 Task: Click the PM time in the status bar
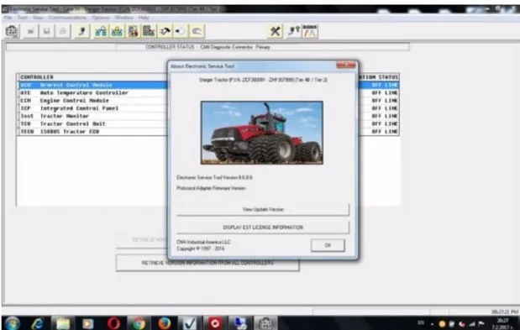tap(505, 312)
